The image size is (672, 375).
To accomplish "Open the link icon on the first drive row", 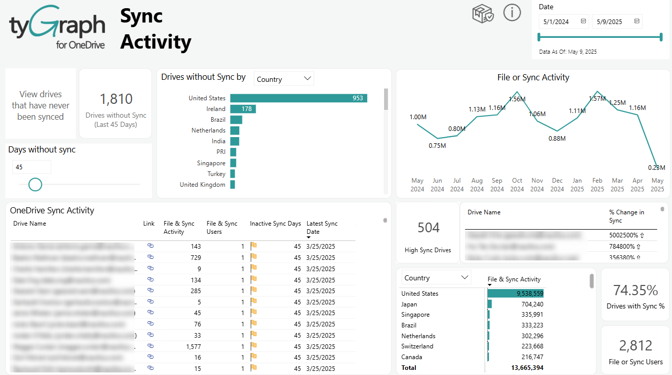I will pyautogui.click(x=149, y=246).
